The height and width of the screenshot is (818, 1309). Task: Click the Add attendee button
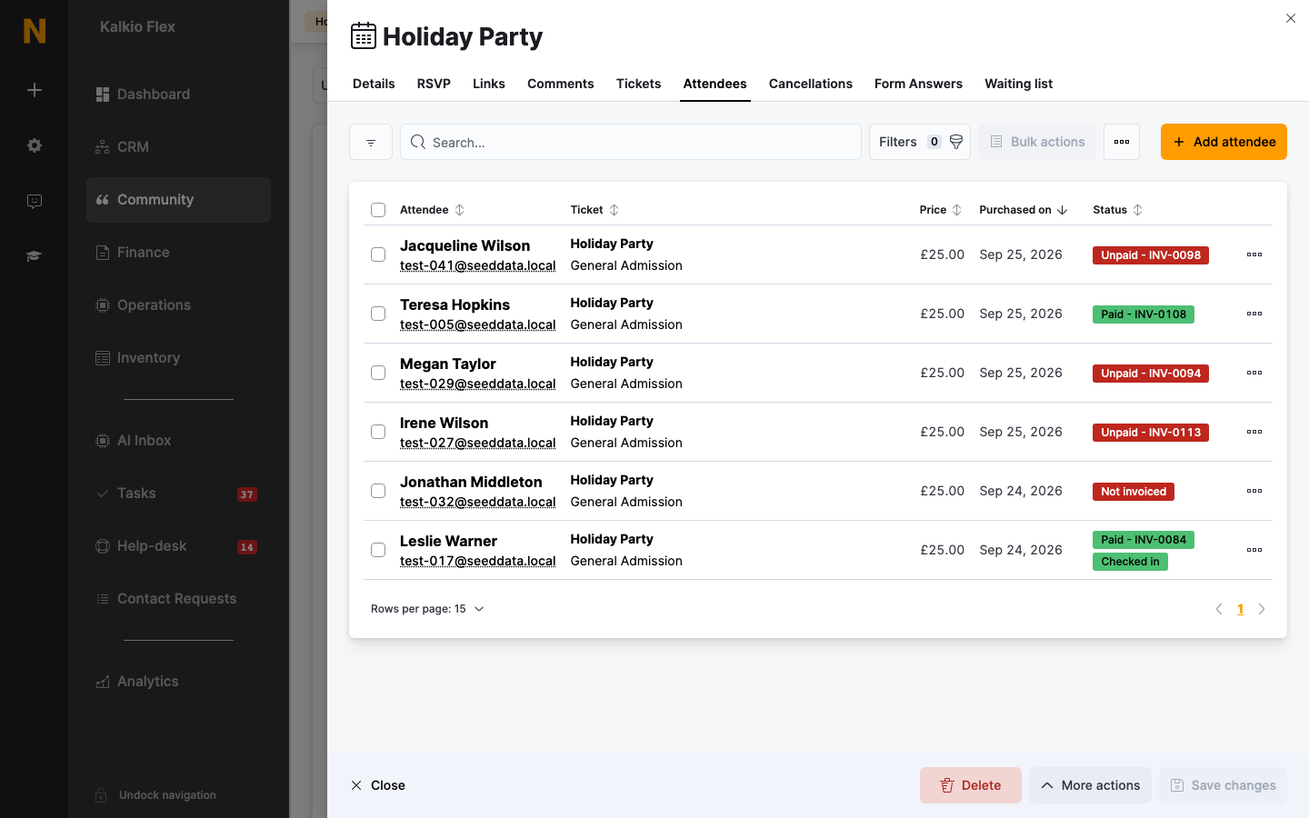(1224, 142)
